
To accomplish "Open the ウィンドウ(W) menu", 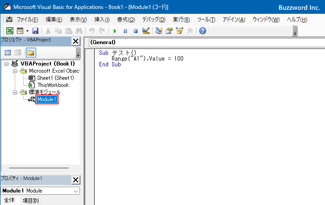I will (x=266, y=20).
